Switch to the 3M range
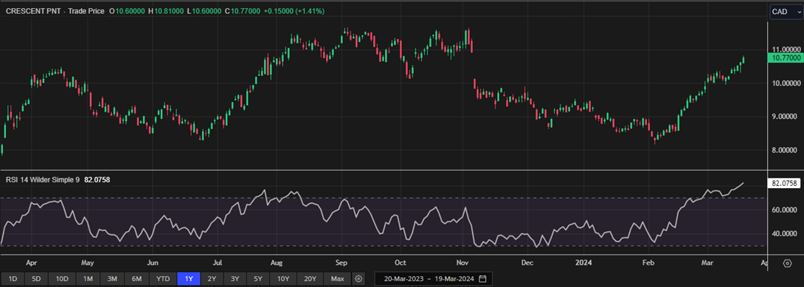 tap(112, 279)
